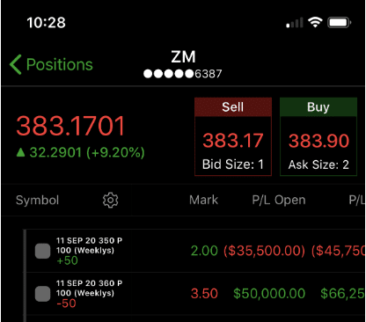Sort by the Symbol column header
366x322 pixels.
37,201
